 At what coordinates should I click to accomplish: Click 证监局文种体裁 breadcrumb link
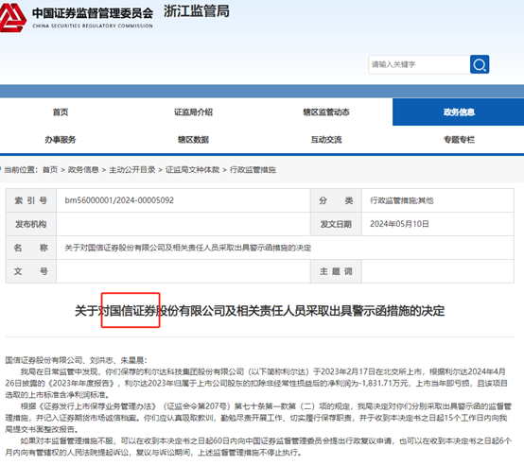pyautogui.click(x=193, y=170)
